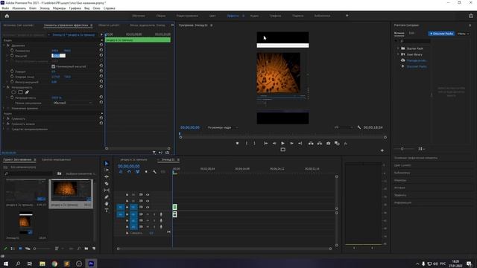The width and height of the screenshot is (477, 268).
Task: Open the Program monitor button editor plus
Action: click(x=382, y=150)
